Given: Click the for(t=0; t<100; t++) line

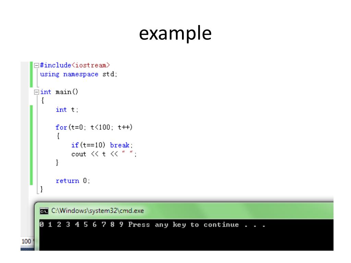Looking at the screenshot, I should click(x=94, y=127).
